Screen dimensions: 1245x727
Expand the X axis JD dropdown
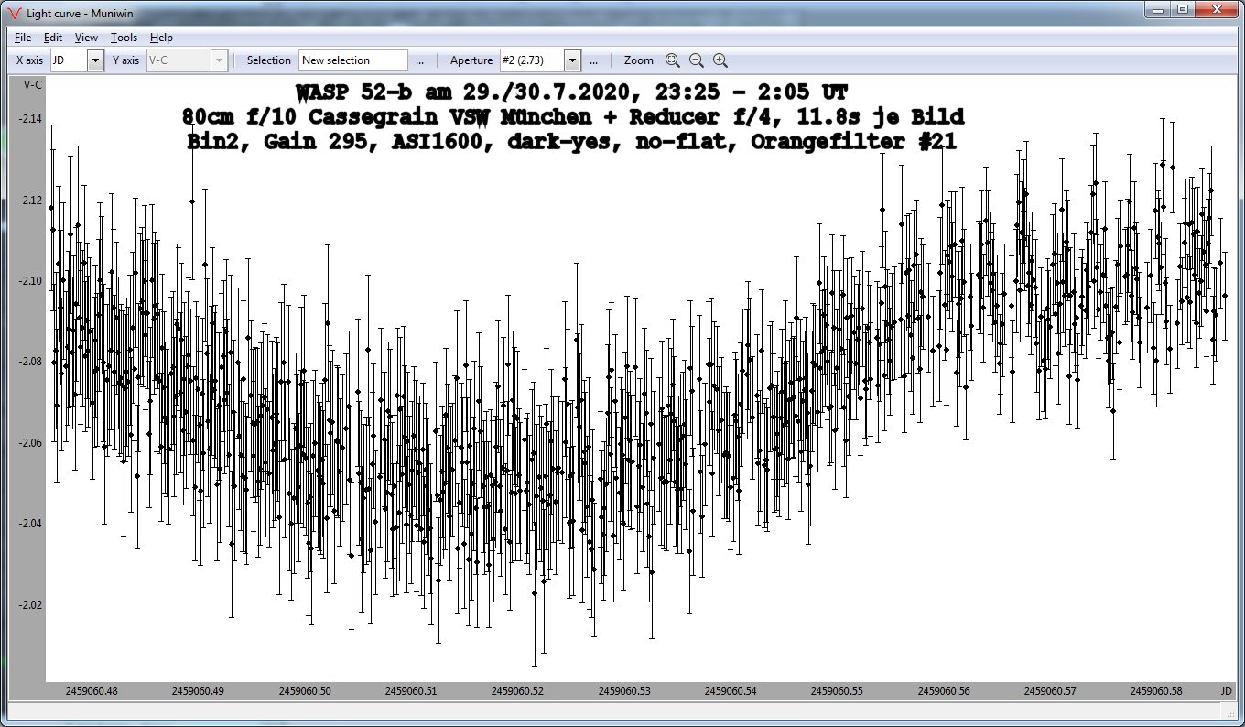(95, 60)
